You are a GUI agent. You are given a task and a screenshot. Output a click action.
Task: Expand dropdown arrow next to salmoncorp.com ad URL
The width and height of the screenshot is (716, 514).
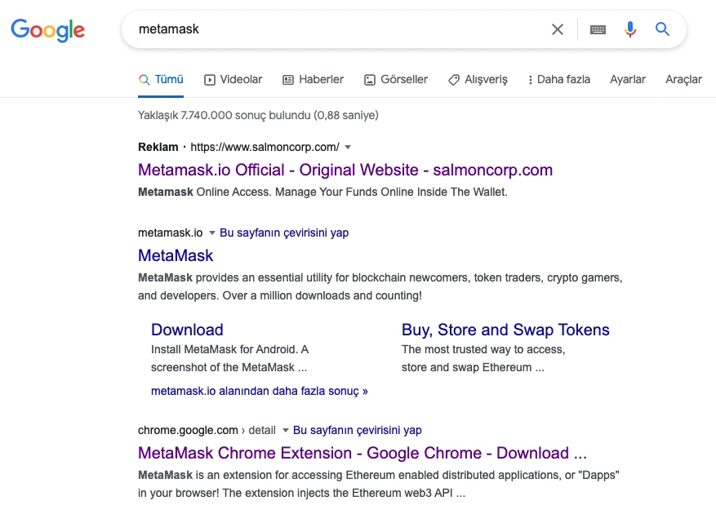point(348,148)
